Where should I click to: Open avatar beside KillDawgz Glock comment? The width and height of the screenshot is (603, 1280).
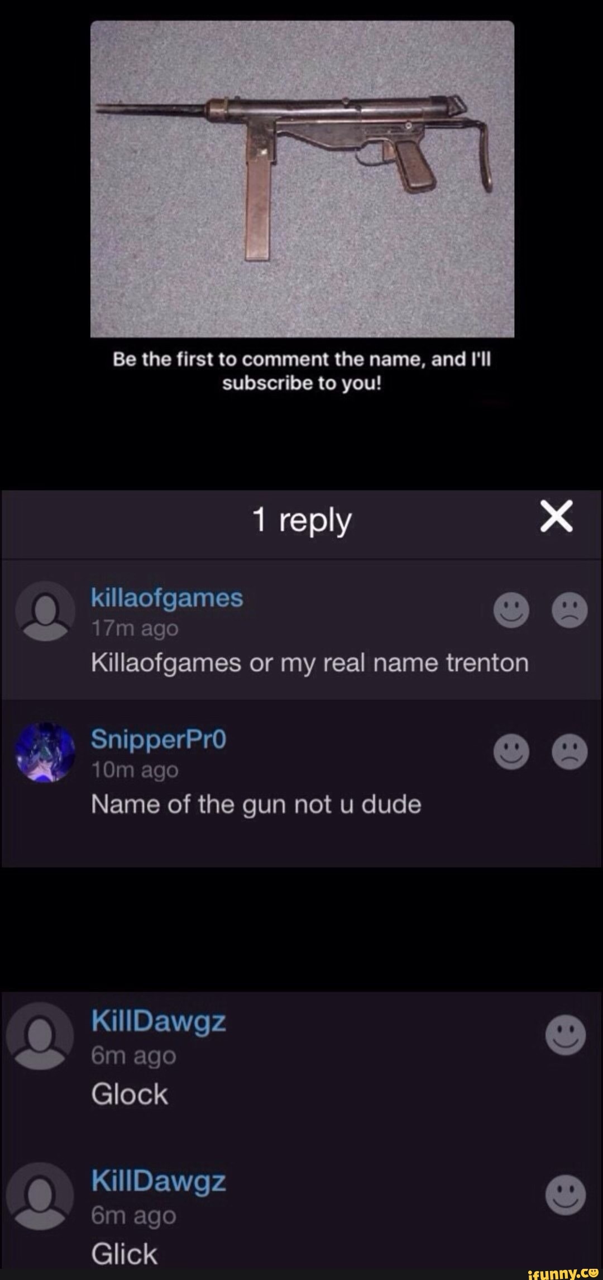coord(40,1035)
